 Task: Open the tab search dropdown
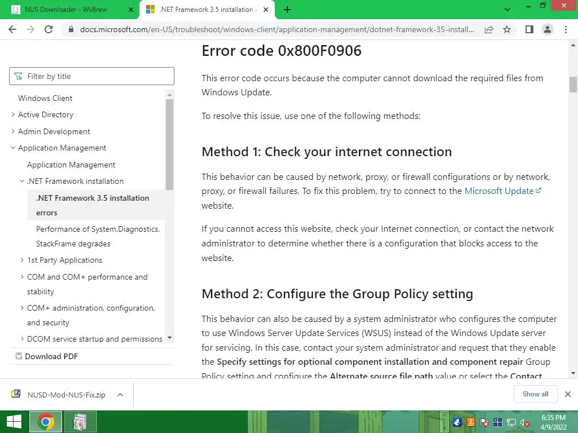(507, 10)
